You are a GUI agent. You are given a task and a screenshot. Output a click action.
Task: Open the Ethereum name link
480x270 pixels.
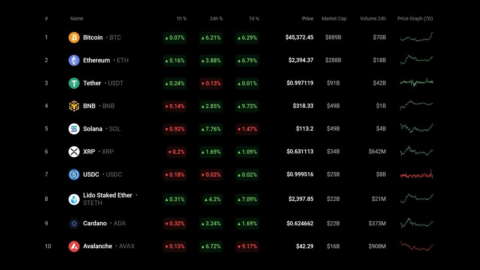click(x=96, y=60)
